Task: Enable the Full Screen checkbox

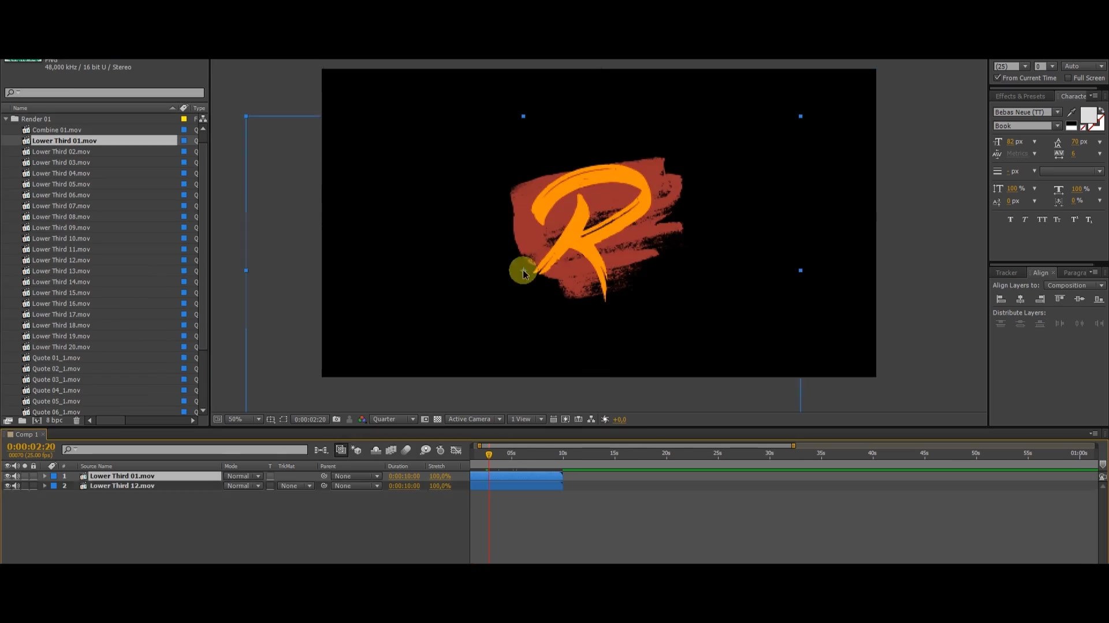Action: click(x=1068, y=78)
